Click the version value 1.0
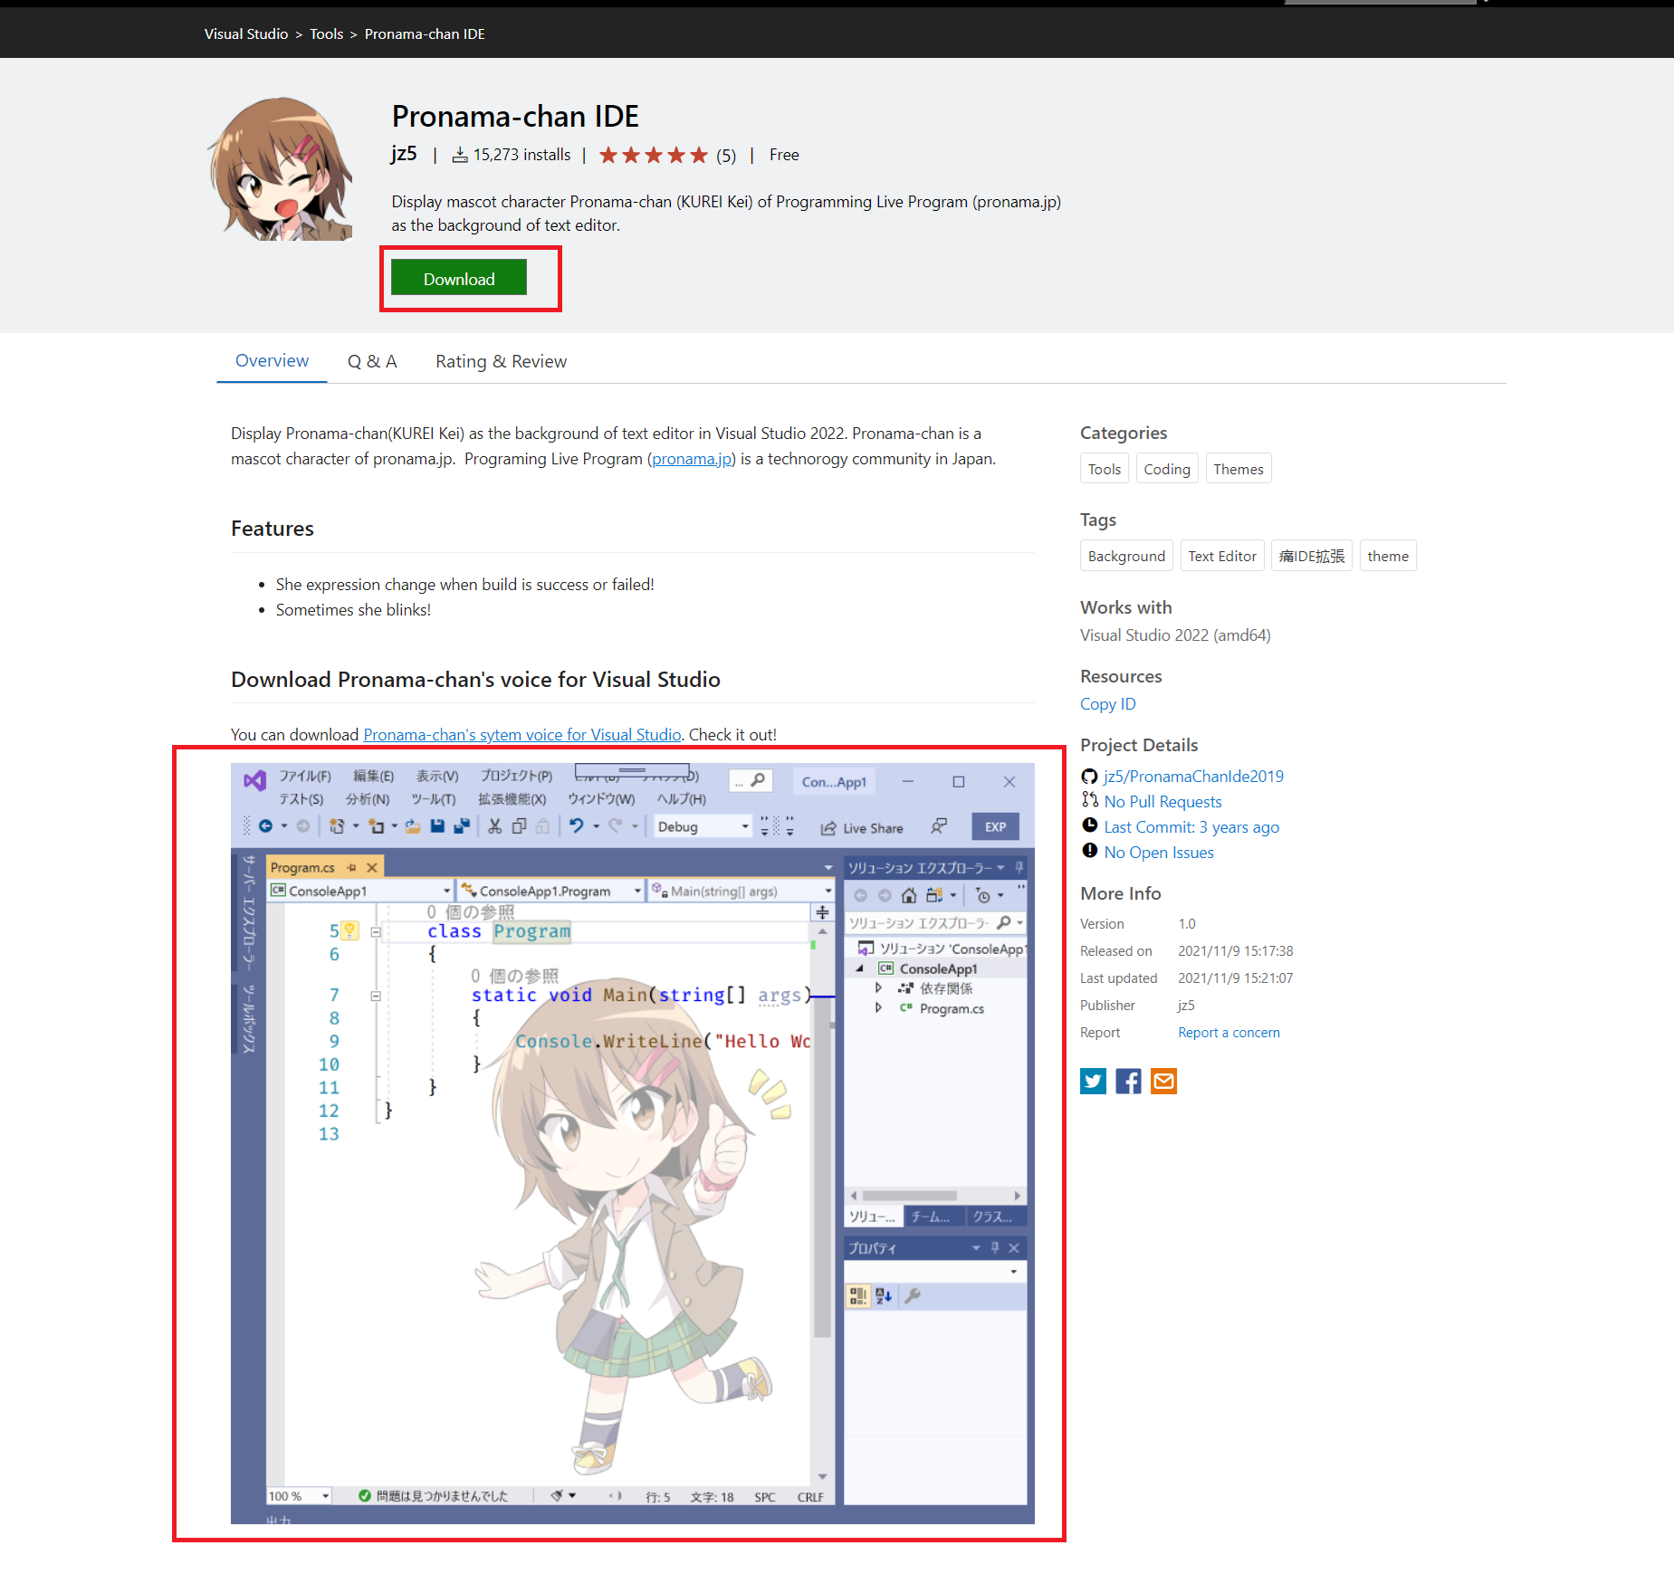This screenshot has width=1674, height=1574. coord(1186,923)
